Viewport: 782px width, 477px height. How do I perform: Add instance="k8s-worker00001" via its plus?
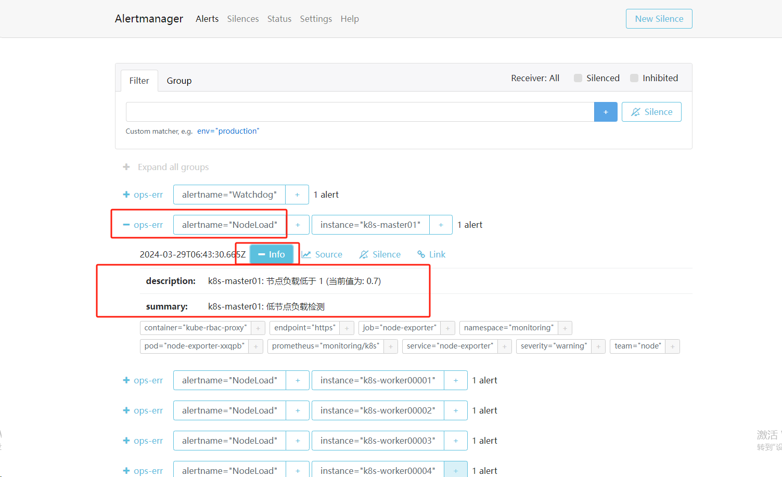pos(456,380)
